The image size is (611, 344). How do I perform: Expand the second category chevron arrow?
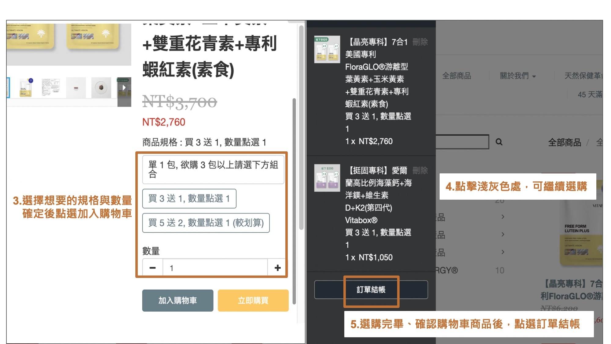click(x=503, y=234)
